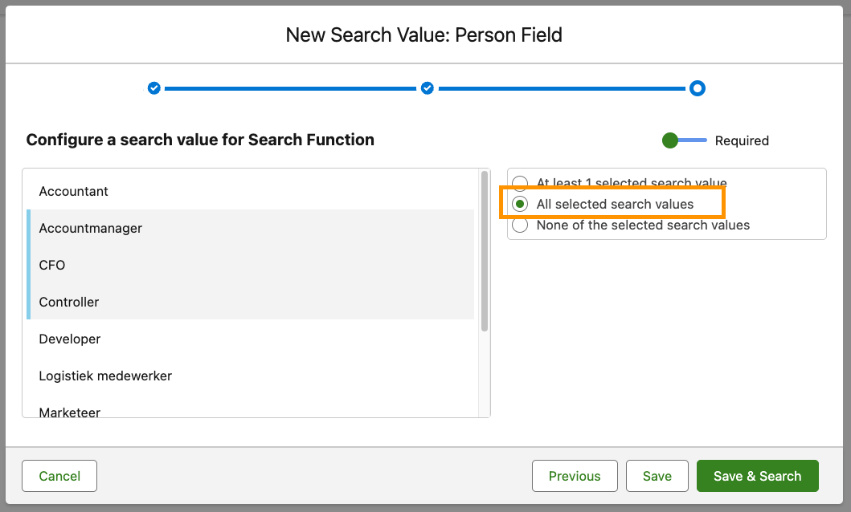This screenshot has width=851, height=512.
Task: Select 'At least 1 selected search value'
Action: pyautogui.click(x=521, y=183)
